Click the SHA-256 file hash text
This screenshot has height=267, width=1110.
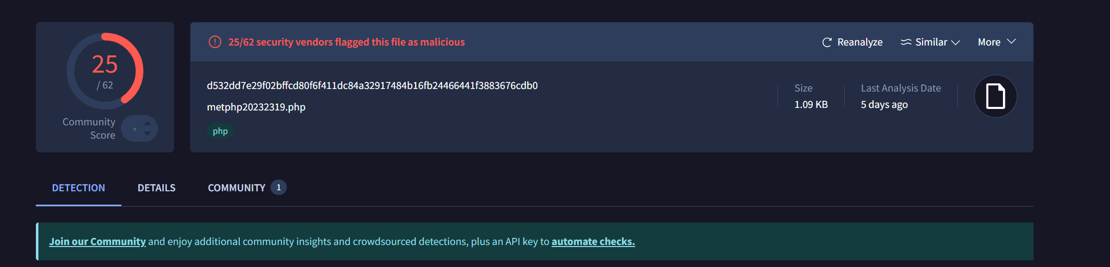pos(372,86)
